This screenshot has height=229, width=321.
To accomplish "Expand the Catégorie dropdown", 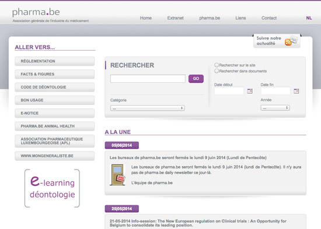I will [148, 108].
